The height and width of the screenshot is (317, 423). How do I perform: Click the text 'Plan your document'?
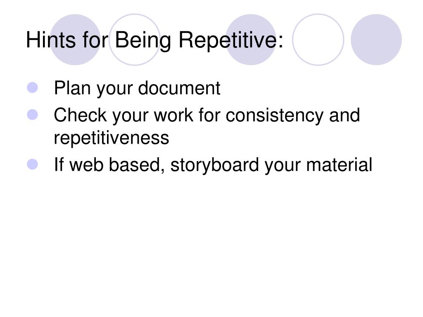coord(137,88)
